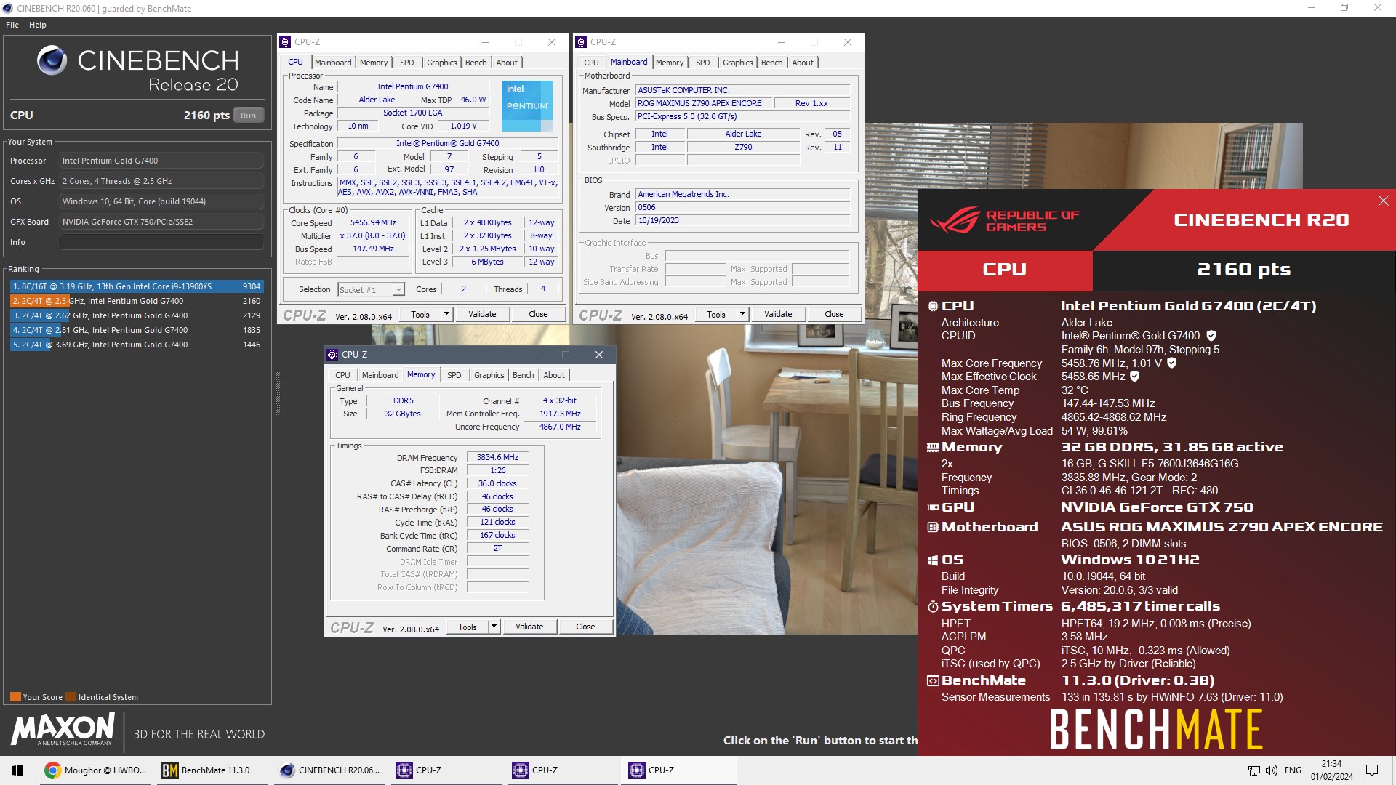1396x785 pixels.
Task: Switch to Chrome HWBOT taskbar item
Action: coord(95,770)
